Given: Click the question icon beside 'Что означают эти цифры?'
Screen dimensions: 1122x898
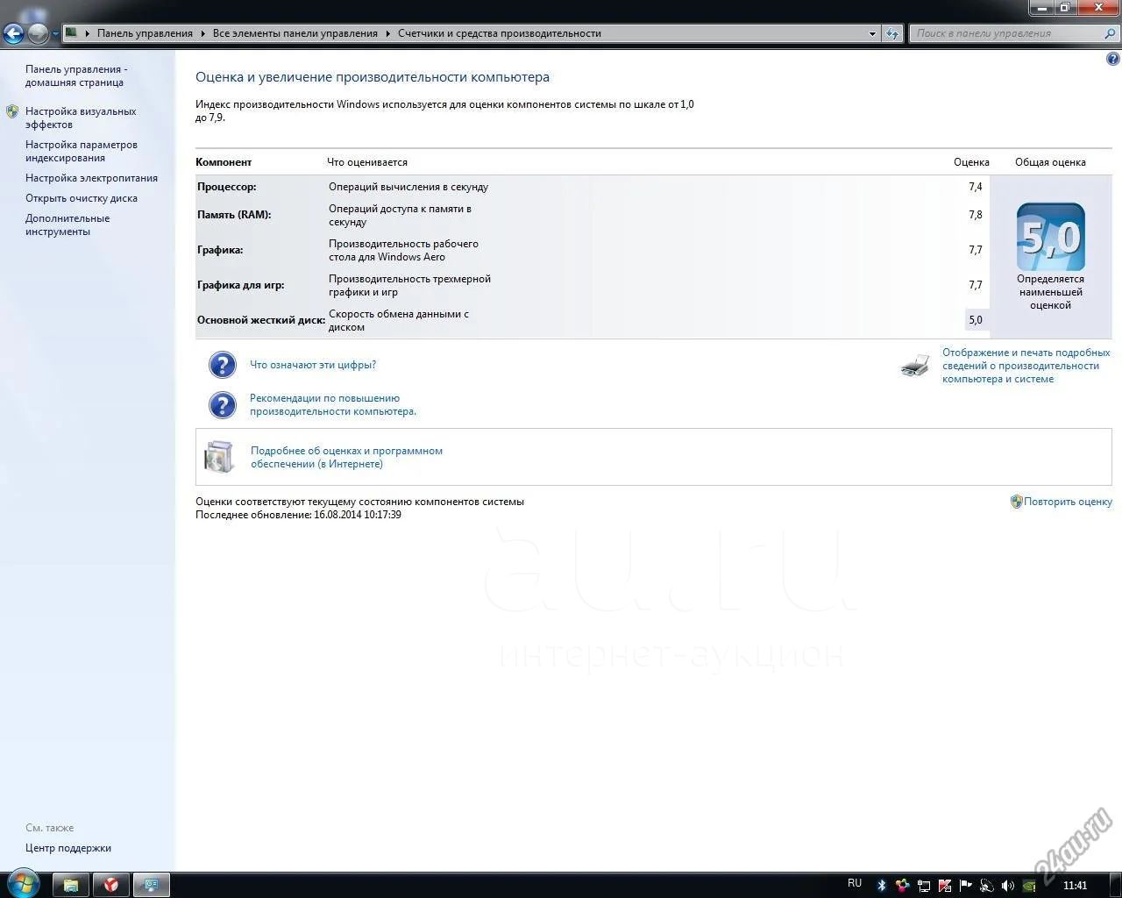Looking at the screenshot, I should tap(223, 365).
